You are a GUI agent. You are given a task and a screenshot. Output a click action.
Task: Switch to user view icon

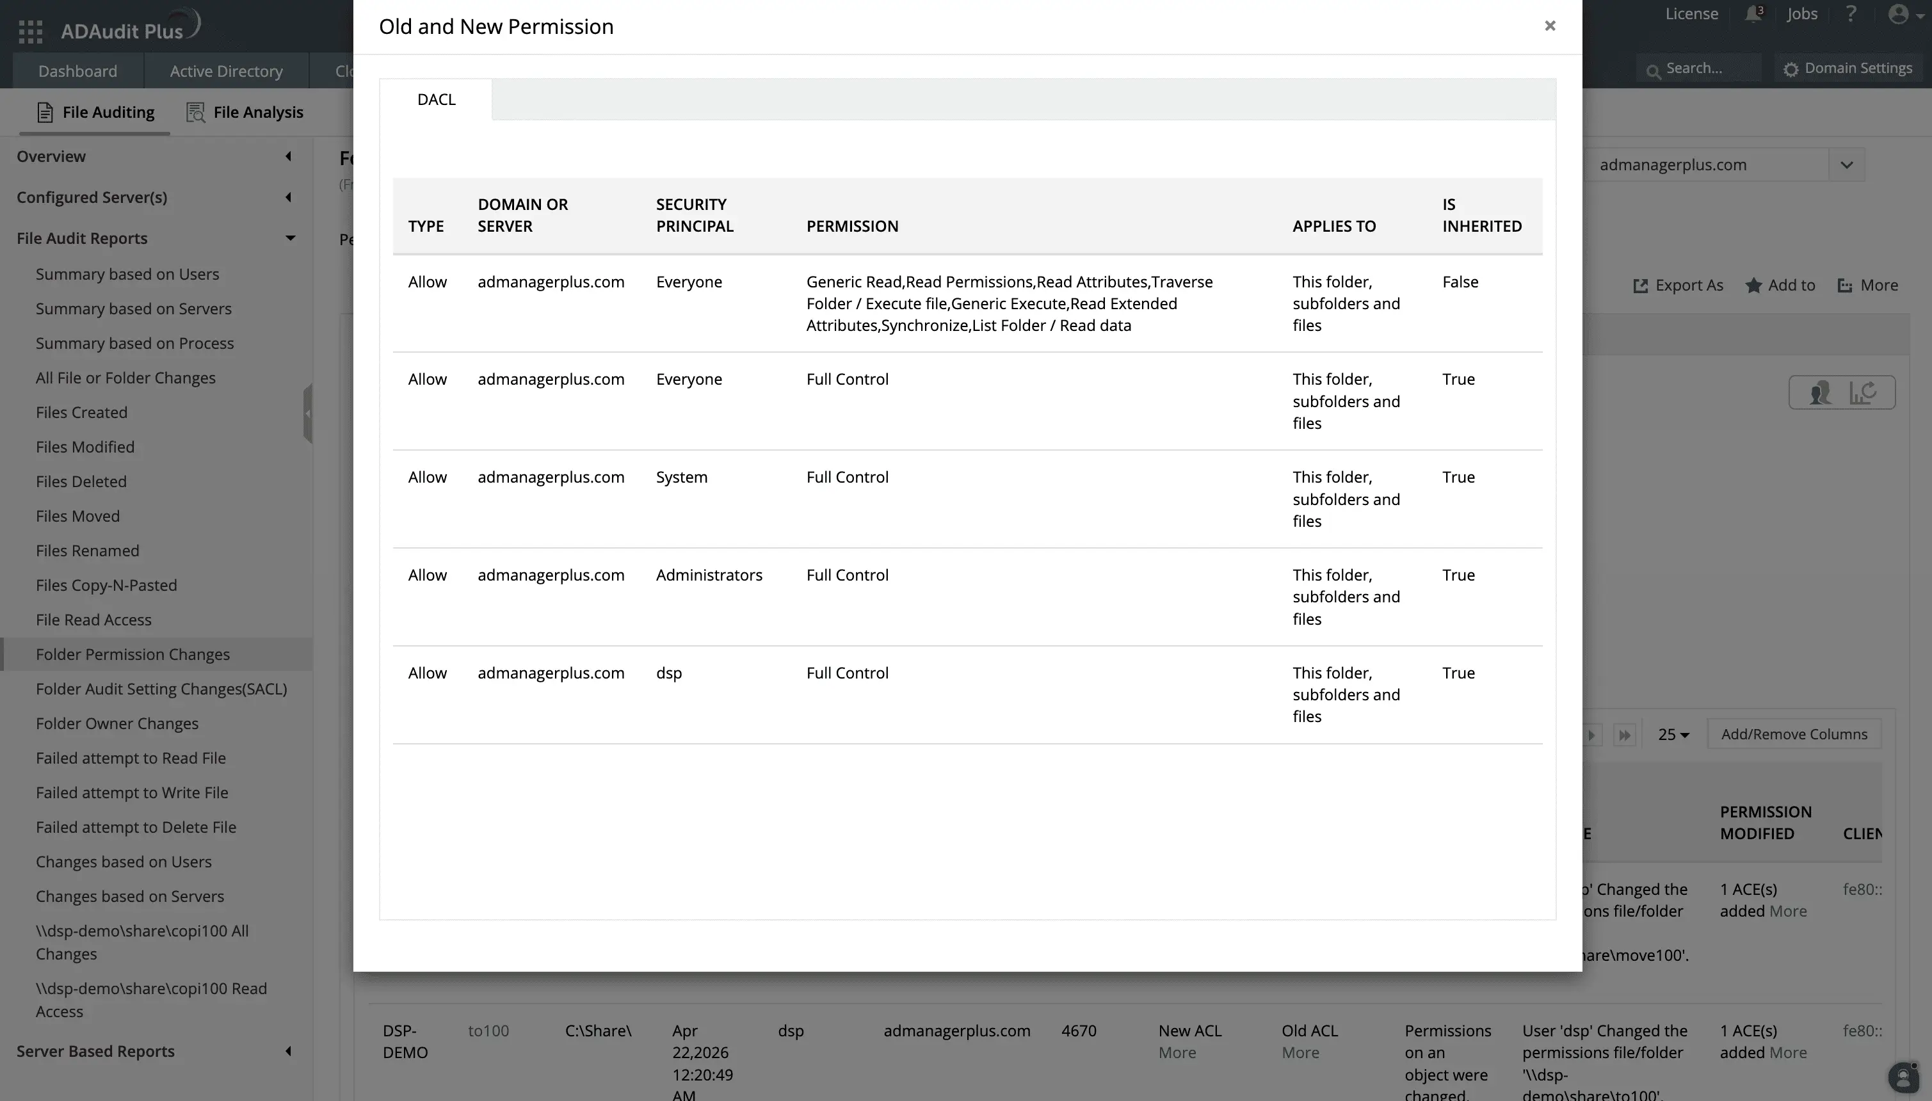click(x=1819, y=392)
